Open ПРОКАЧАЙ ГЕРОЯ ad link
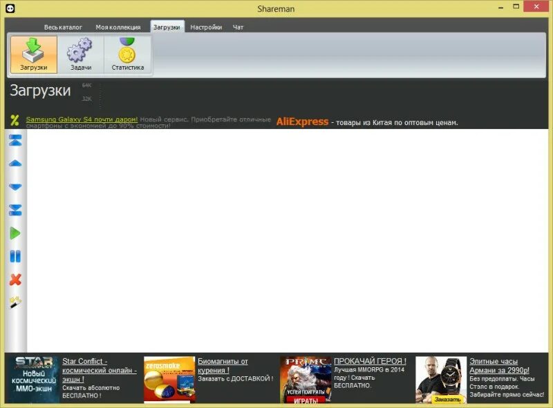Image resolution: width=553 pixels, height=408 pixels. [370, 361]
